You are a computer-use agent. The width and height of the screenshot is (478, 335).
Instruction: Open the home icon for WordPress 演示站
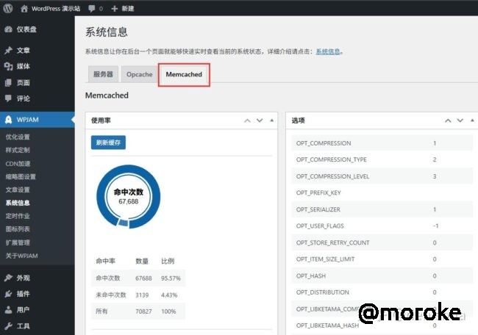(x=24, y=9)
